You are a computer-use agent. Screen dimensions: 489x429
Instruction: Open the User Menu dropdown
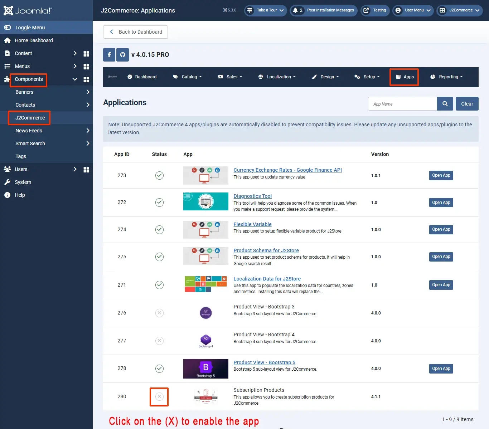point(413,10)
